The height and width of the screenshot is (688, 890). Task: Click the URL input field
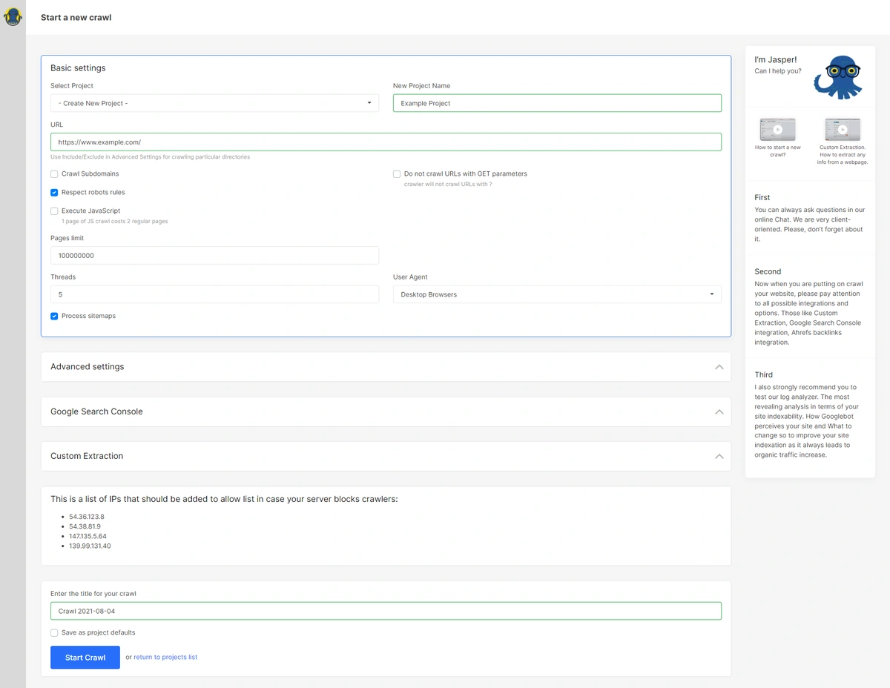pos(386,142)
